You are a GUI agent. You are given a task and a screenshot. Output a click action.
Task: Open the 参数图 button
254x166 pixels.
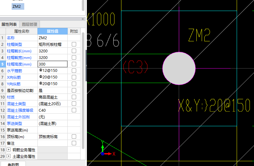coord(13,164)
